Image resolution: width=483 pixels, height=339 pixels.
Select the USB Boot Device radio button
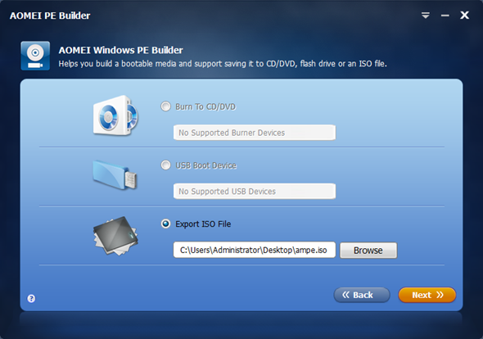pyautogui.click(x=165, y=165)
